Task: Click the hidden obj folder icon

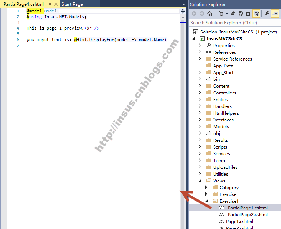Action: tap(209, 134)
